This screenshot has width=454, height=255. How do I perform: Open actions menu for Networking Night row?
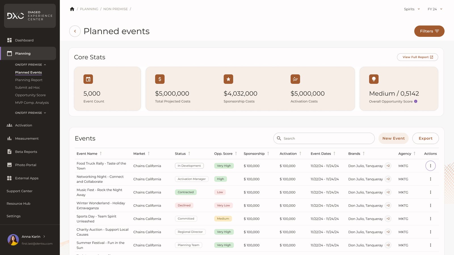pos(430,179)
